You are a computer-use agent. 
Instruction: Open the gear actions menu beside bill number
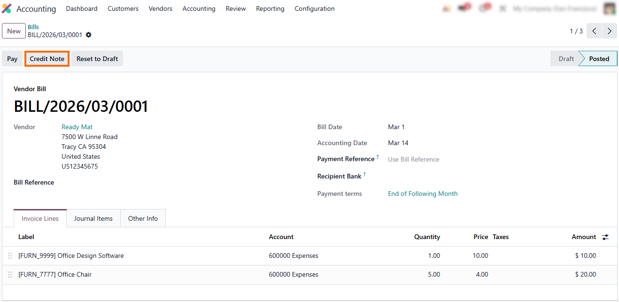[89, 35]
